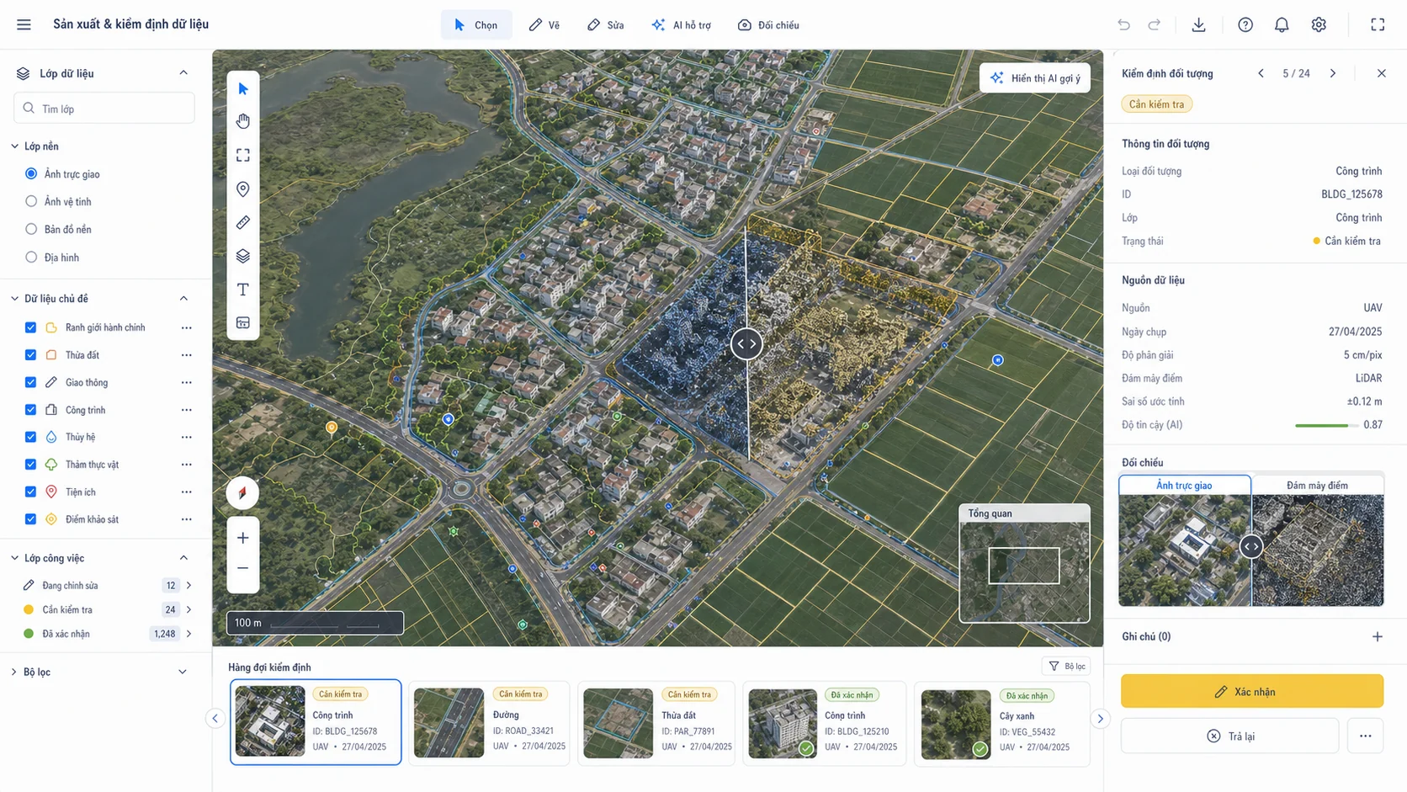Switch to Đám mây điểm tab

(1317, 485)
